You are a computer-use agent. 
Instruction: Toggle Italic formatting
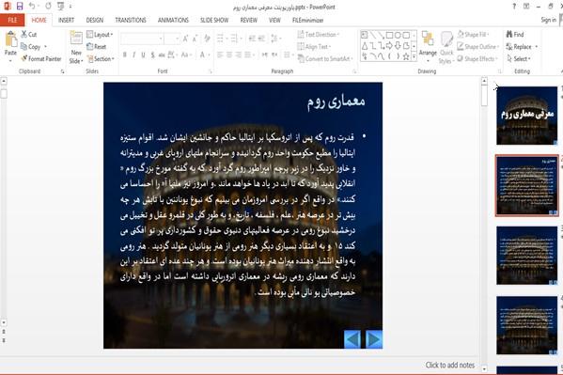133,55
